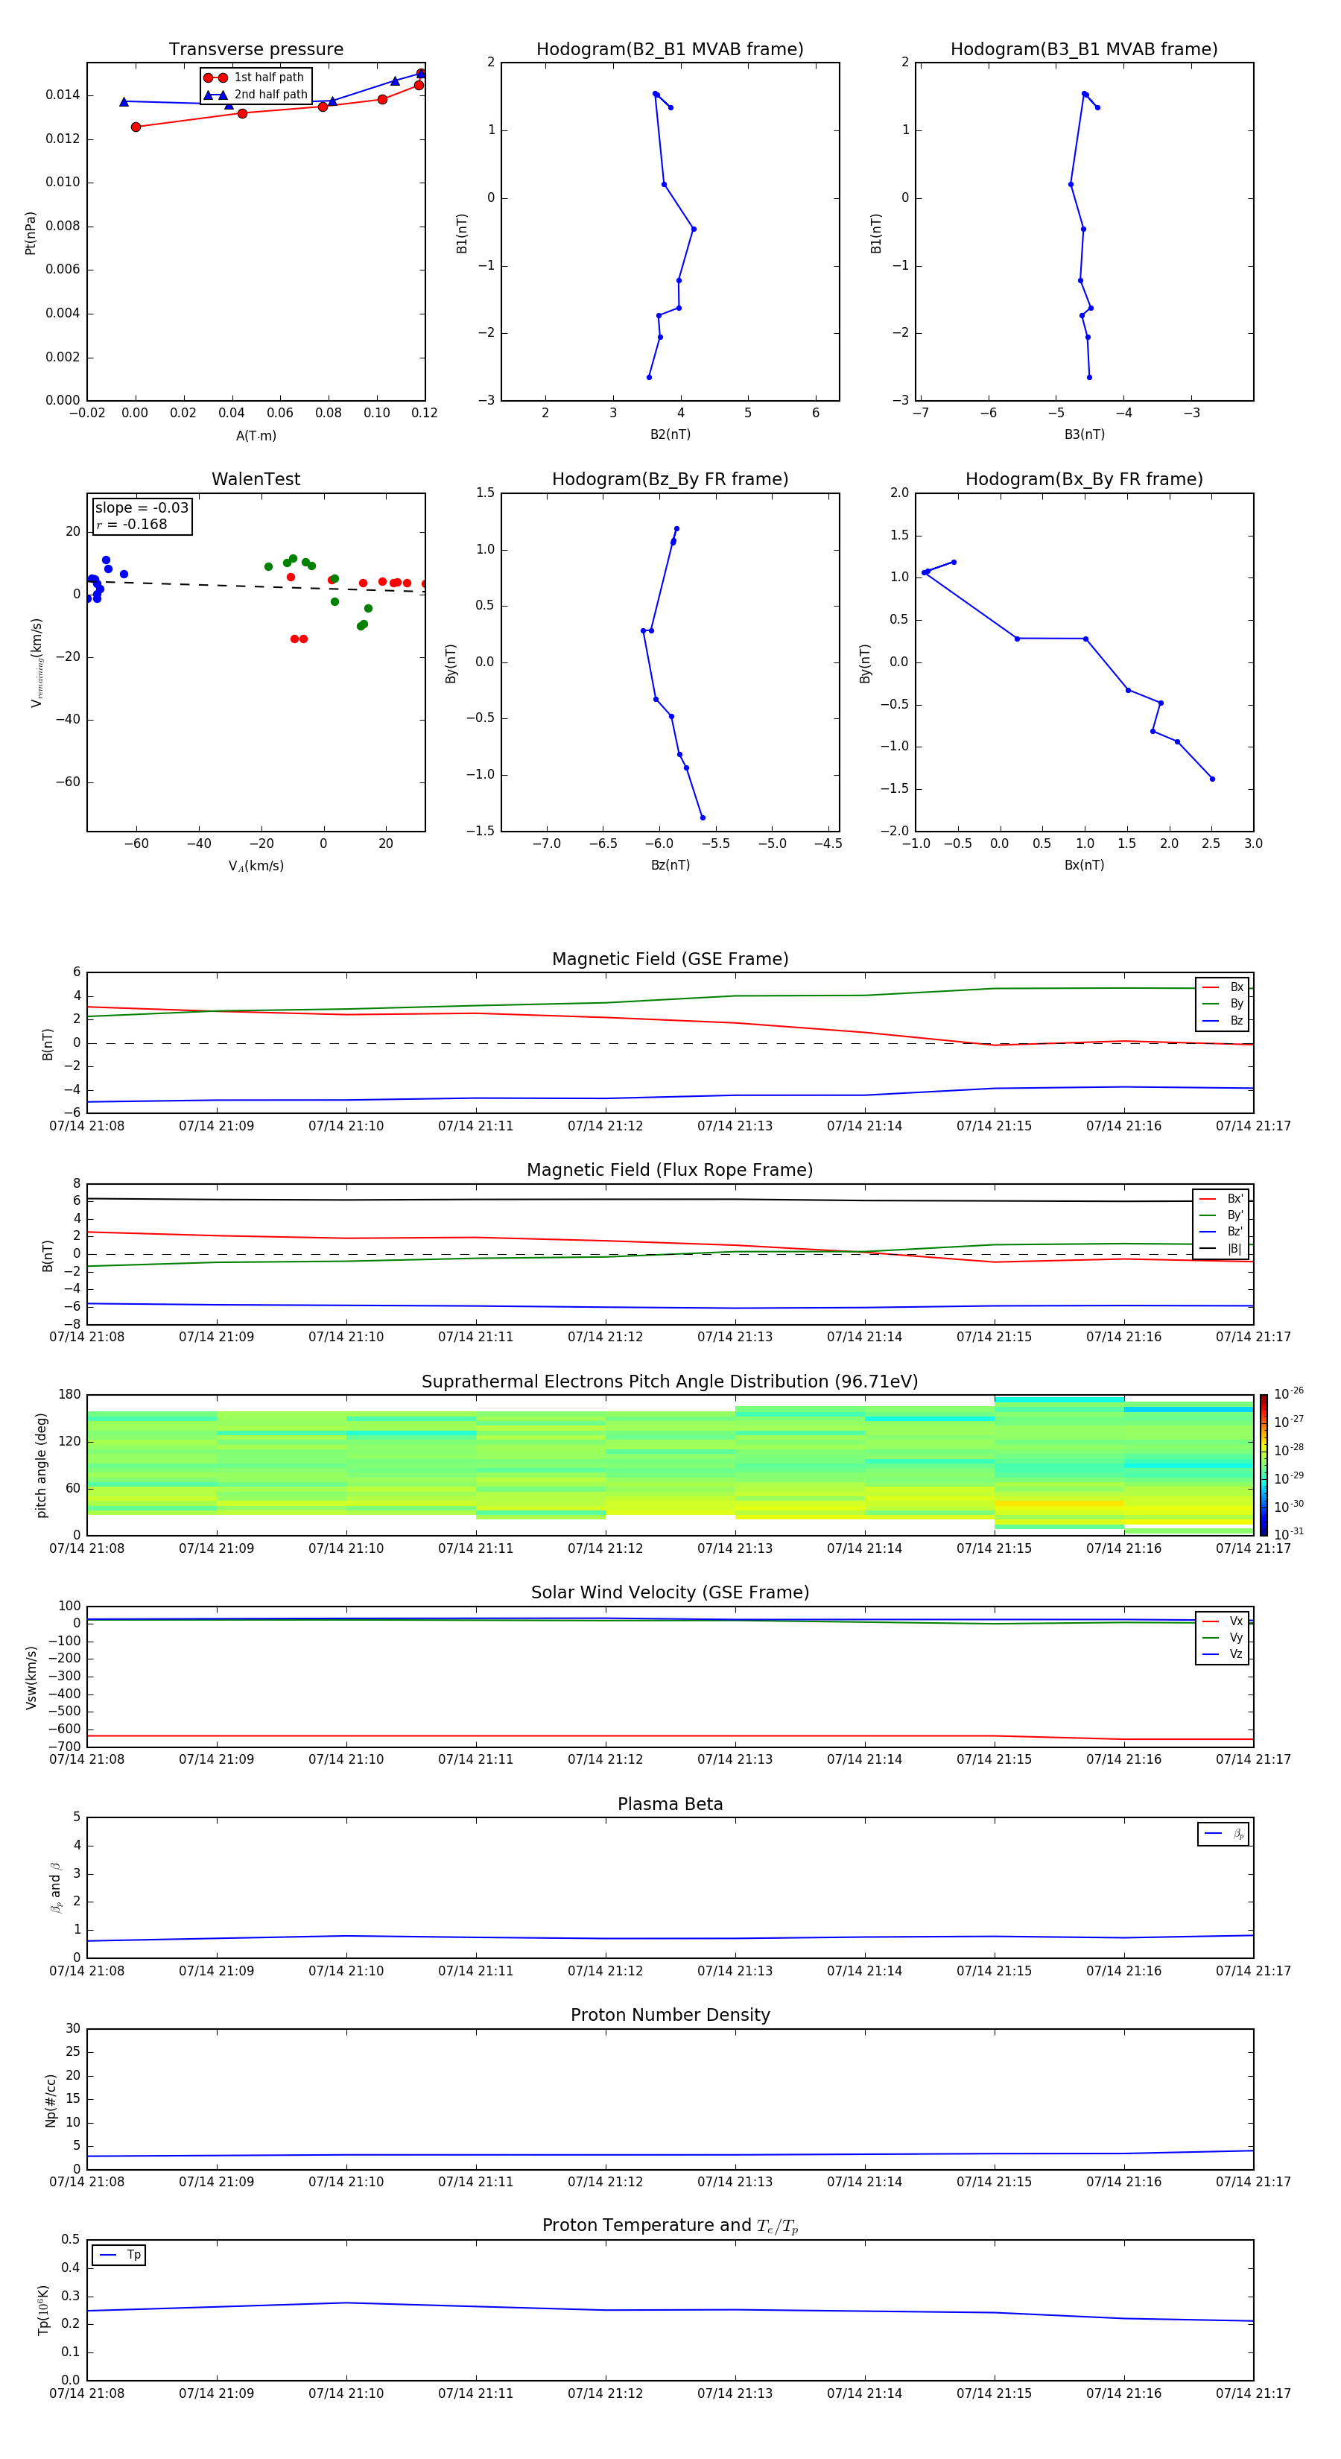Image resolution: width=1341 pixels, height=2459 pixels.
Task: Click '07/14 21:17' tick under Proton Temperature
Action: coord(1253,2394)
